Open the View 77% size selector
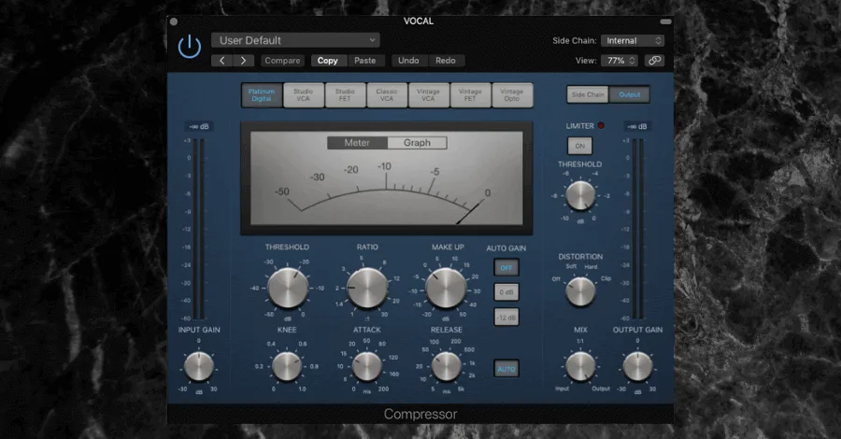The image size is (841, 439). point(620,61)
